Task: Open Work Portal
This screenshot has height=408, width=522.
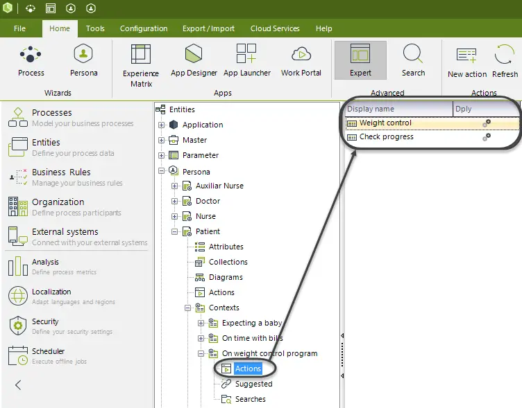Action: pos(301,61)
